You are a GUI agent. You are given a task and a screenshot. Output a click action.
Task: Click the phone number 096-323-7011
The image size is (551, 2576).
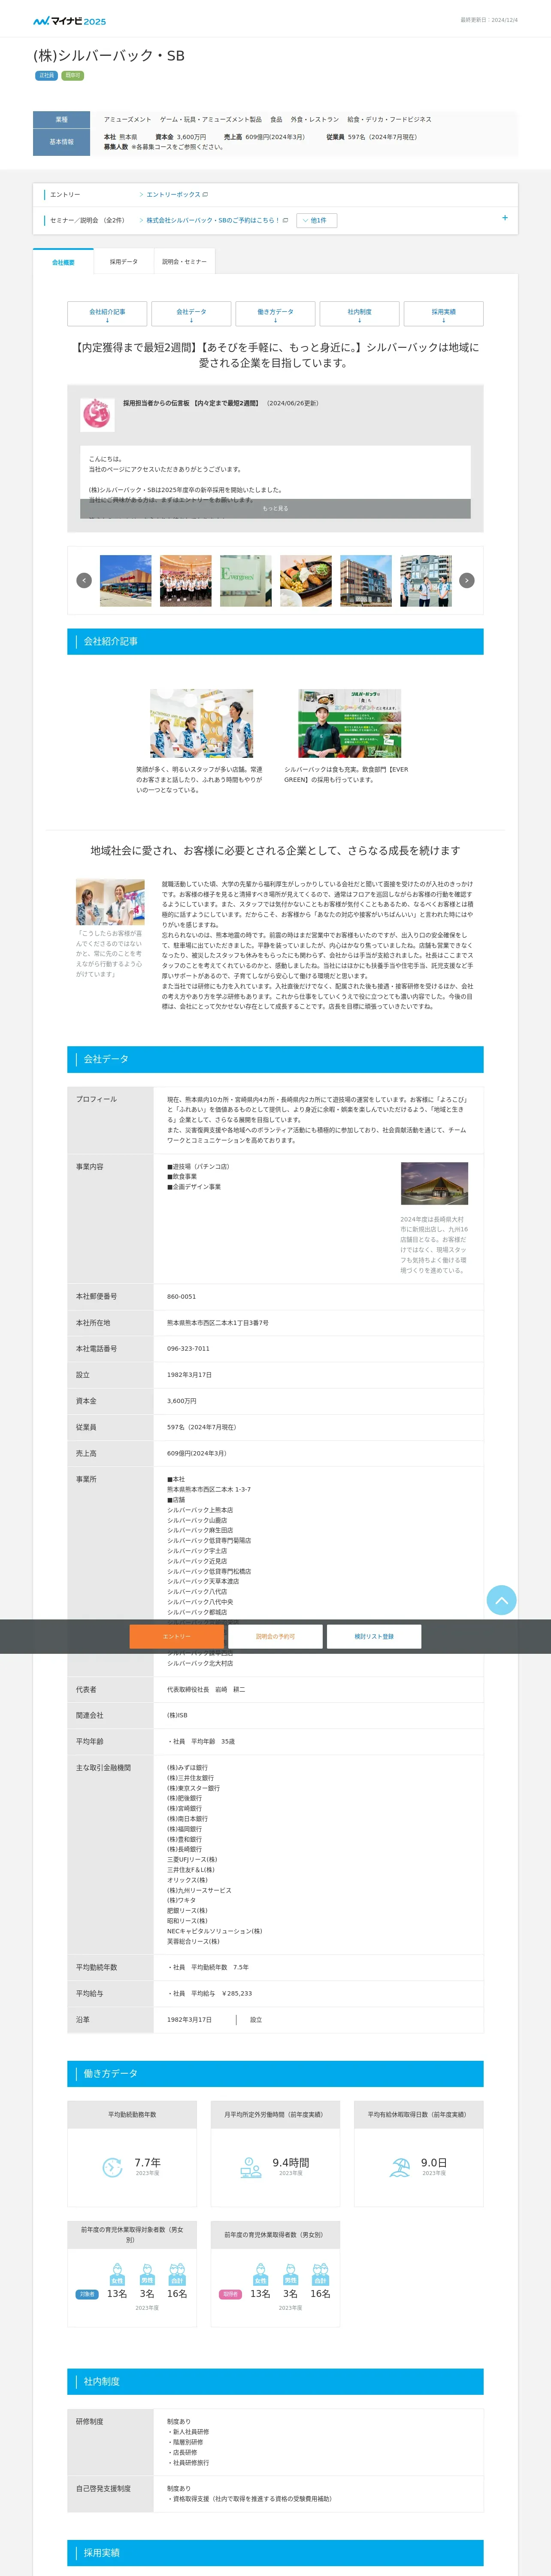[x=188, y=1348]
